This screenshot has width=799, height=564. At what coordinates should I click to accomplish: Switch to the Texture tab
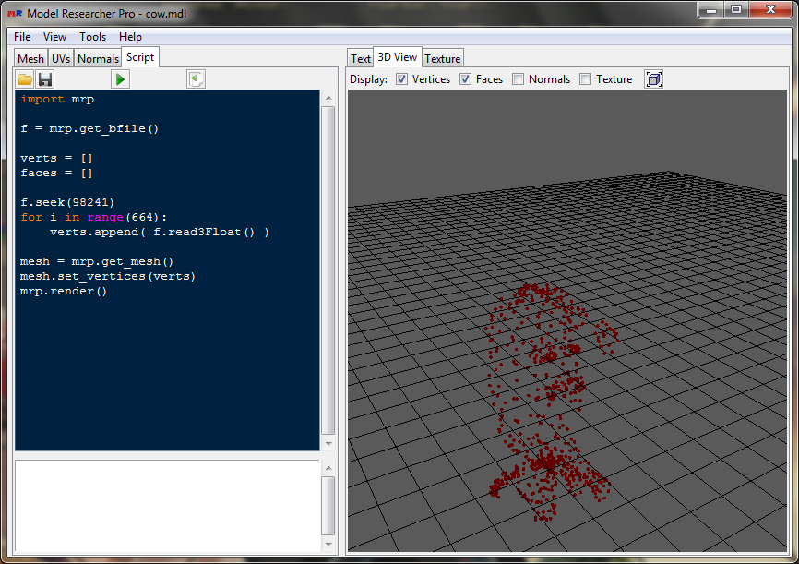pyautogui.click(x=442, y=59)
